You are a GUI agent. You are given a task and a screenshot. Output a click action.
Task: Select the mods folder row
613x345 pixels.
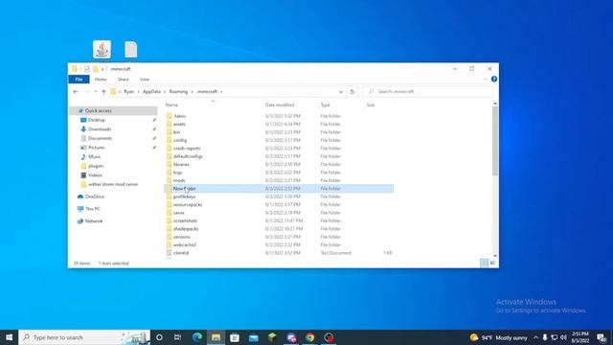pos(279,180)
